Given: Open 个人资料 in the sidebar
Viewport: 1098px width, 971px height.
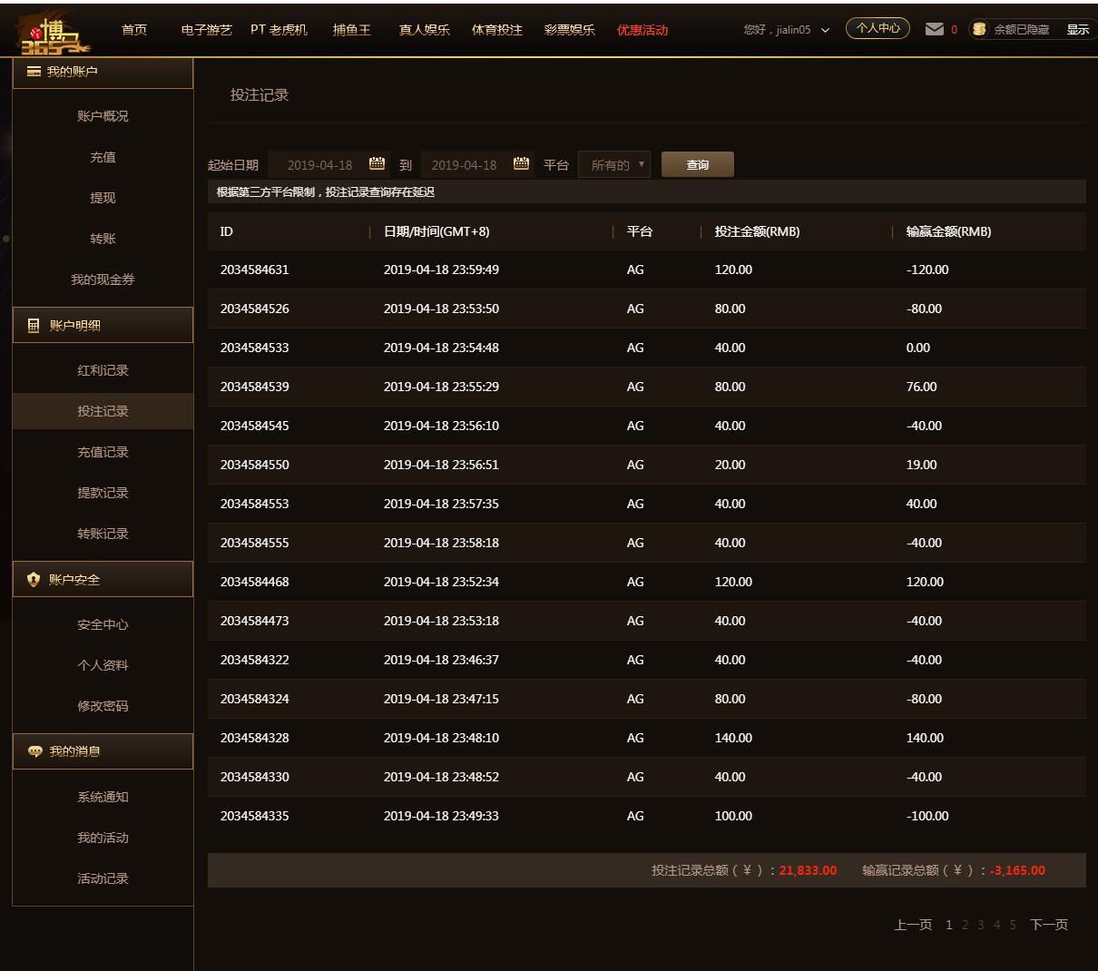Looking at the screenshot, I should pyautogui.click(x=103, y=665).
